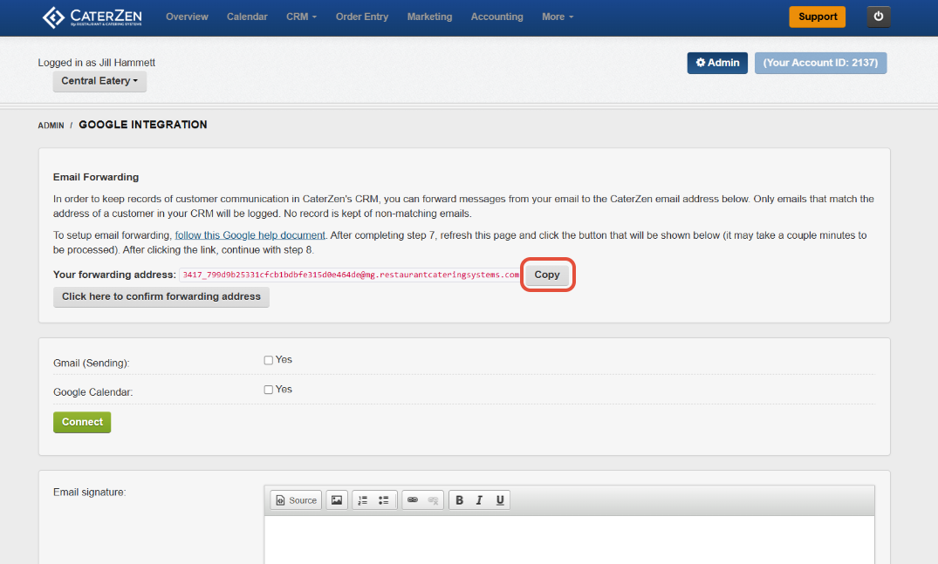Click inside the email signature text area

tap(570, 540)
